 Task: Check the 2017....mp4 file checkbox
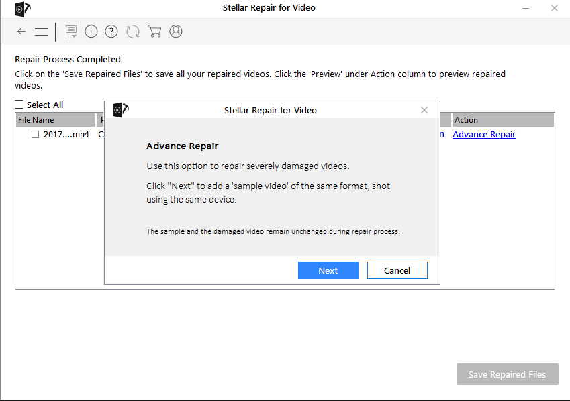point(35,134)
